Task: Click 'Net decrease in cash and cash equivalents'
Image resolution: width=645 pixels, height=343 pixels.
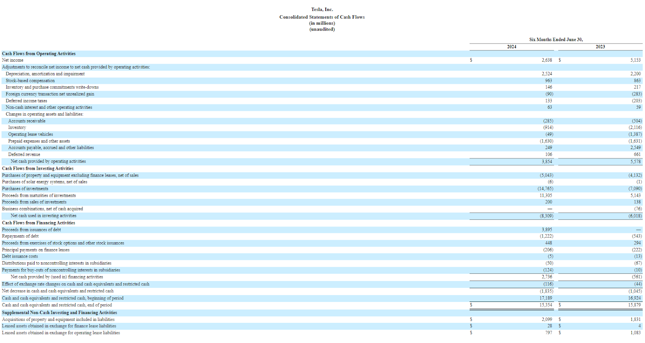Action: pos(58,291)
